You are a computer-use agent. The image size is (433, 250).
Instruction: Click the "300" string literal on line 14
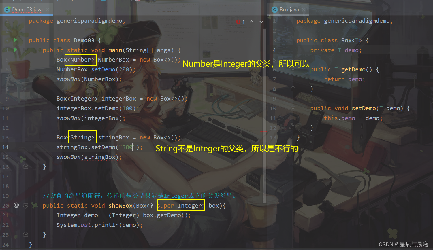127,147
